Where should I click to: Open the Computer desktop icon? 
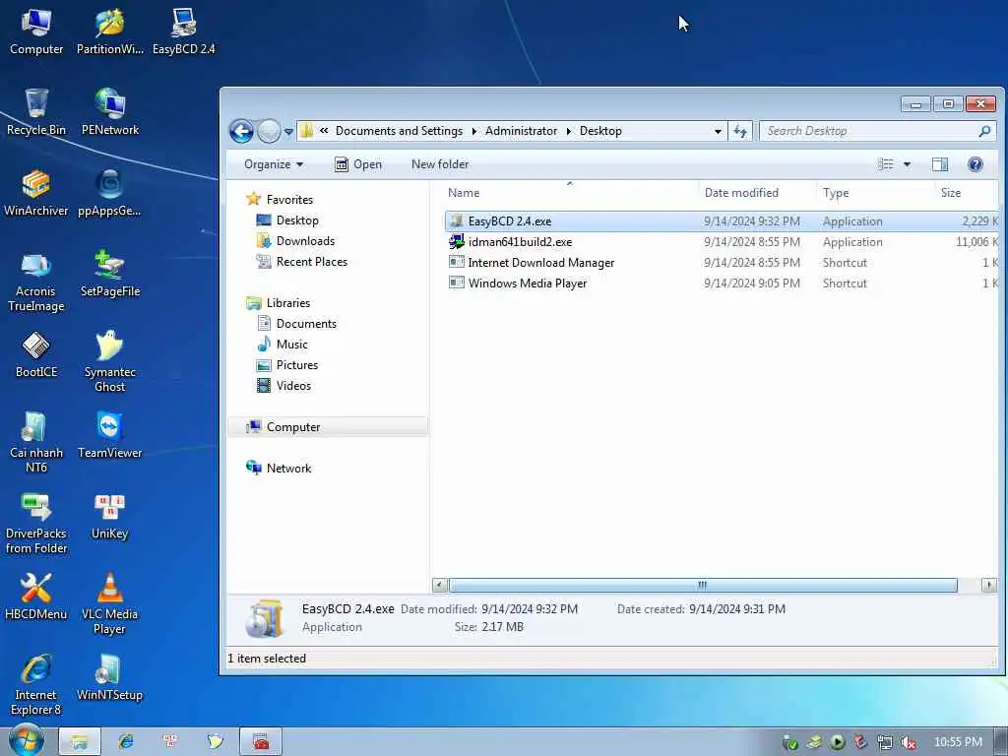(x=36, y=31)
